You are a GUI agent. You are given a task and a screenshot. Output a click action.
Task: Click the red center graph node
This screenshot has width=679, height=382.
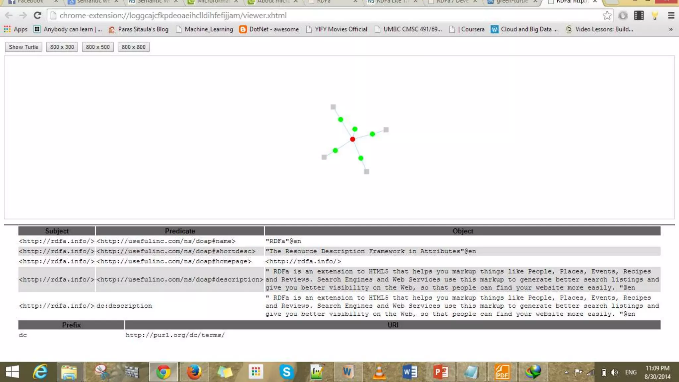[x=352, y=139]
